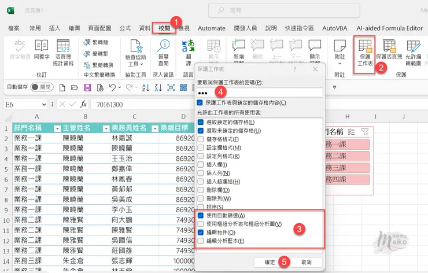Image resolution: width=428 pixels, height=273 pixels.
Task: Toggle 編輯物件 checkbox
Action: [x=201, y=233]
